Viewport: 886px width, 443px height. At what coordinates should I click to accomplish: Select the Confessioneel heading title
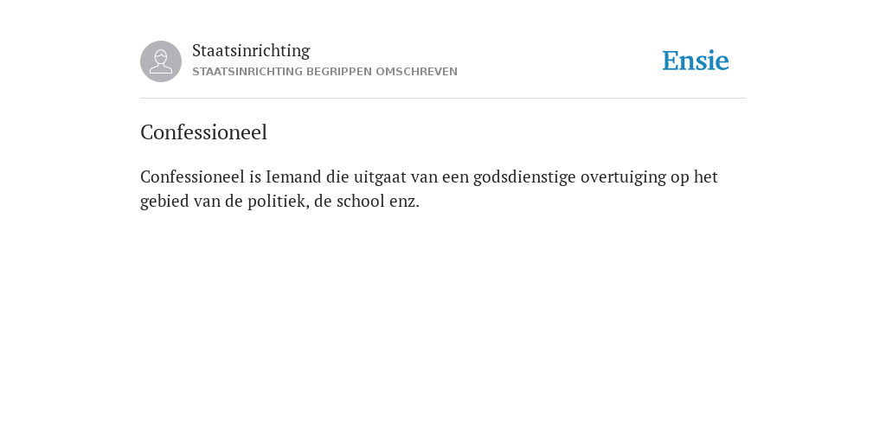[203, 132]
